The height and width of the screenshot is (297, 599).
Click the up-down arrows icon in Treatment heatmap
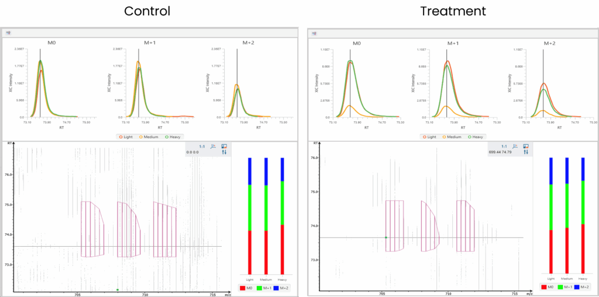pos(526,152)
